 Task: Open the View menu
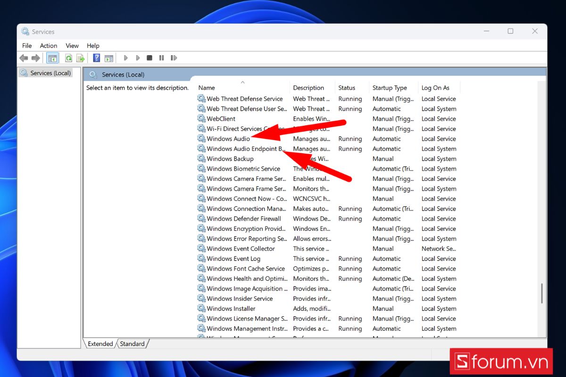[x=72, y=46]
